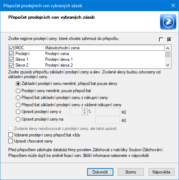
Task: Open help with the Nápověda button
Action: click(x=161, y=172)
